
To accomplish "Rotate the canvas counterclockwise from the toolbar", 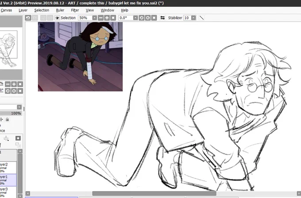I will click(x=142, y=18).
